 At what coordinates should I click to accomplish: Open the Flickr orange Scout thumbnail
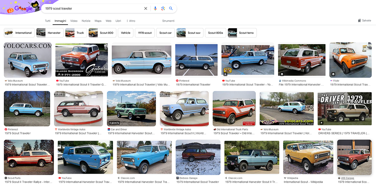(x=350, y=60)
